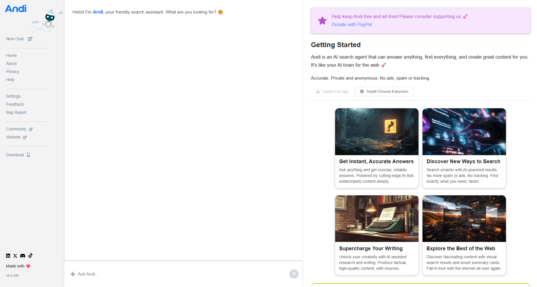
Task: Open the Discord social icon
Action: tap(23, 256)
